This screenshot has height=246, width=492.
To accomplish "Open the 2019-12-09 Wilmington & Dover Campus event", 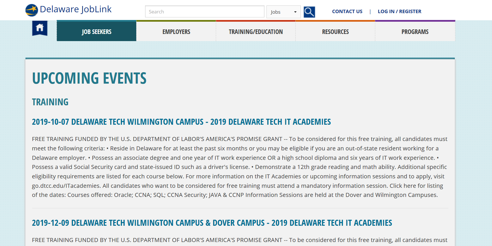I will (212, 223).
